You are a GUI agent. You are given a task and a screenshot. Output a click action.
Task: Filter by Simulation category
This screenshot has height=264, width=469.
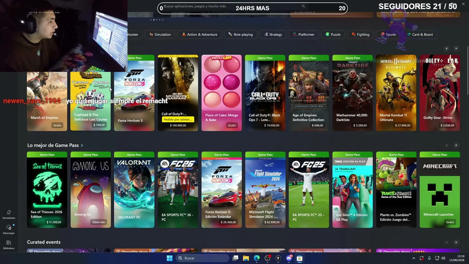(160, 34)
